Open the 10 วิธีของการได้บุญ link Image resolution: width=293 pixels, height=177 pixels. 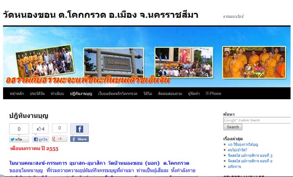point(243,145)
